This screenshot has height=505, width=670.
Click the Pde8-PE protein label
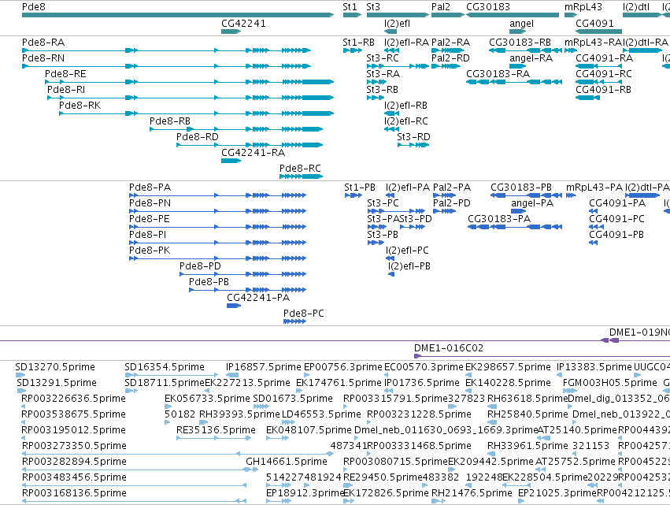click(149, 219)
